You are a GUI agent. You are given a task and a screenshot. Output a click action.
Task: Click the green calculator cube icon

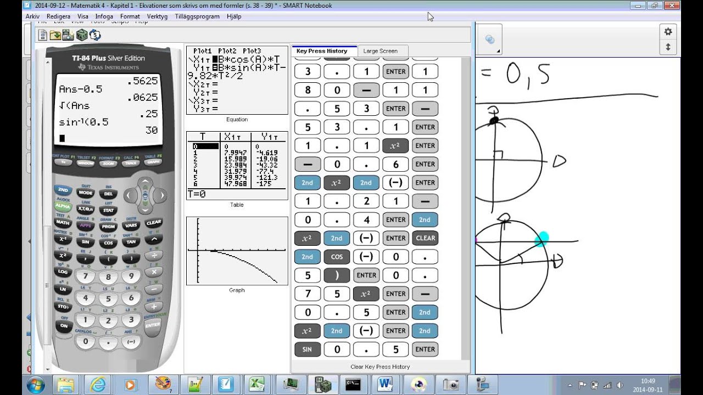(82, 35)
